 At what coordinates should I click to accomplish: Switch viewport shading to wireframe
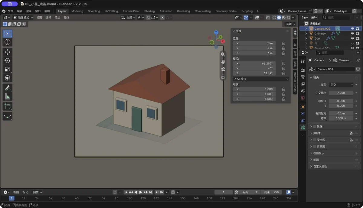click(x=274, y=18)
